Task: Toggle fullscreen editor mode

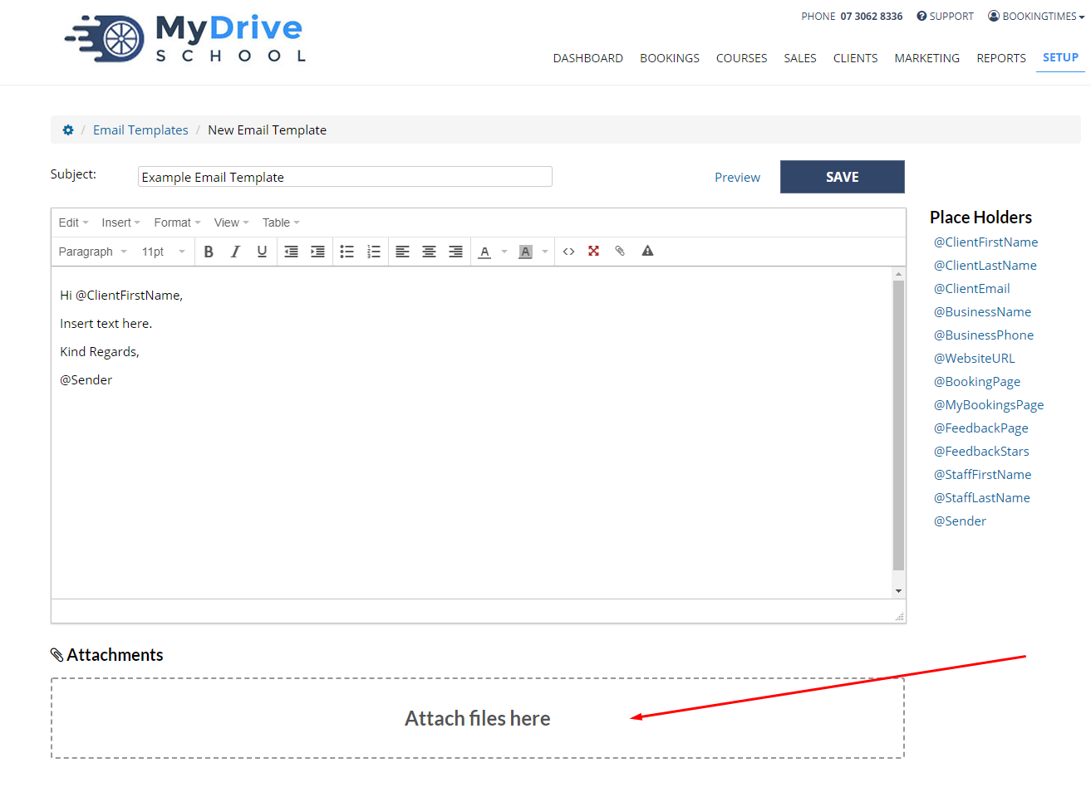Action: (x=593, y=251)
